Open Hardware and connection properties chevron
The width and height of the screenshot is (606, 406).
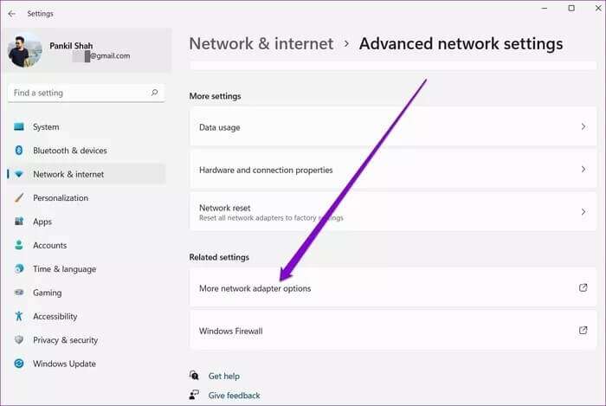click(583, 170)
